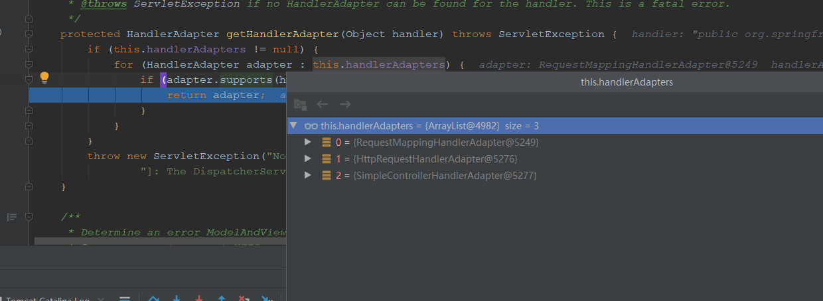Click the back arrow in the evaluate popup
Screen dimensions: 823x301
pyautogui.click(x=323, y=104)
